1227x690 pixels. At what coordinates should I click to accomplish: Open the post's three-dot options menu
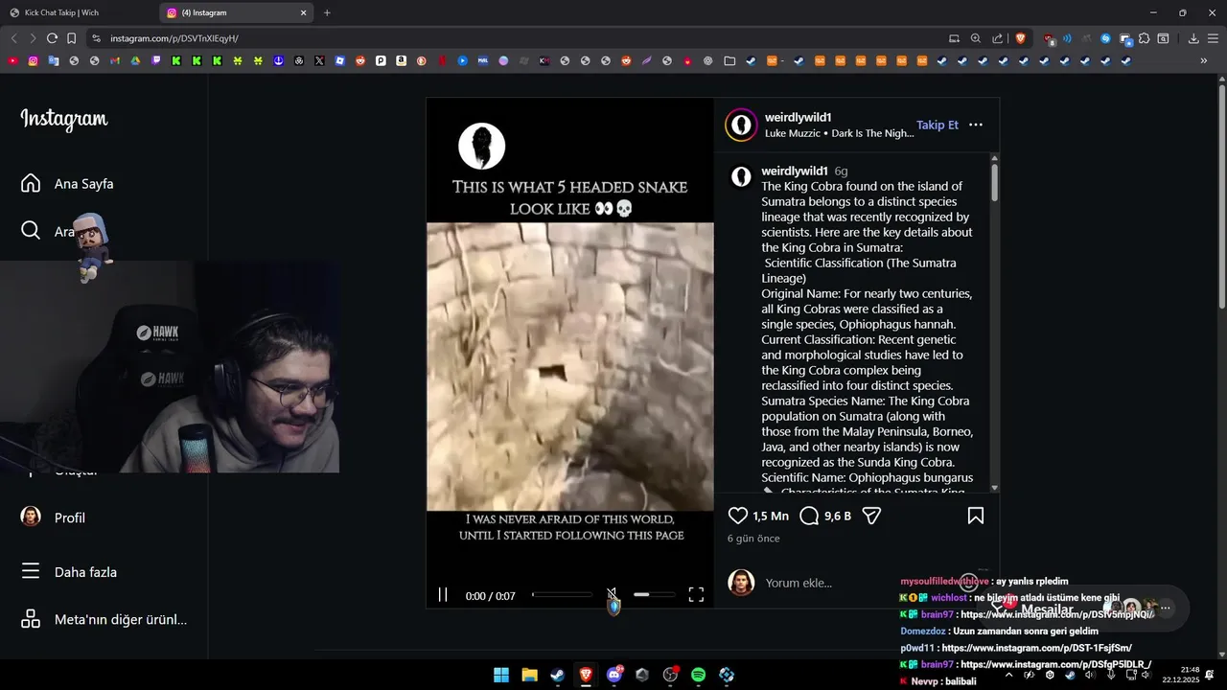tap(976, 125)
